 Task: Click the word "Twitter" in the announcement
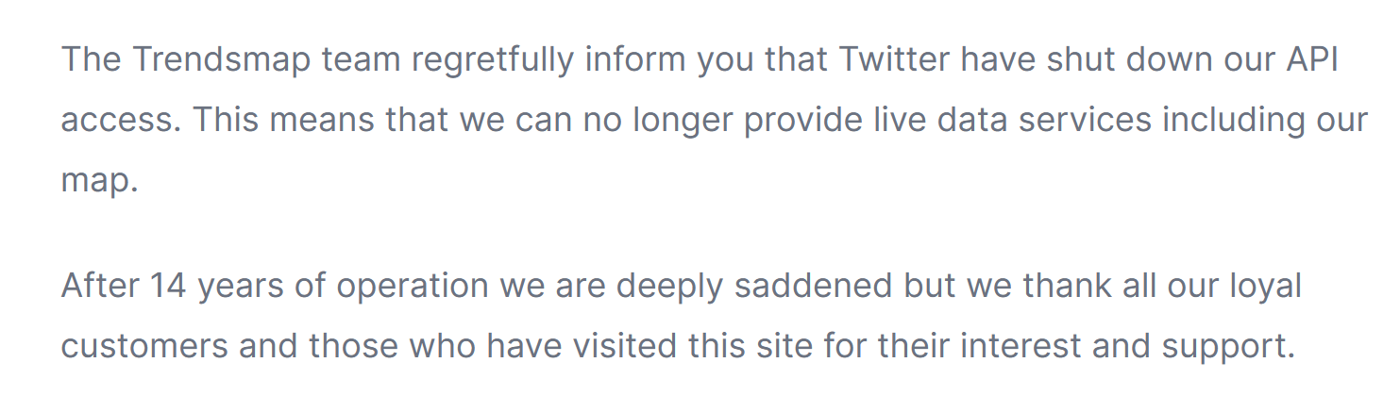click(894, 60)
